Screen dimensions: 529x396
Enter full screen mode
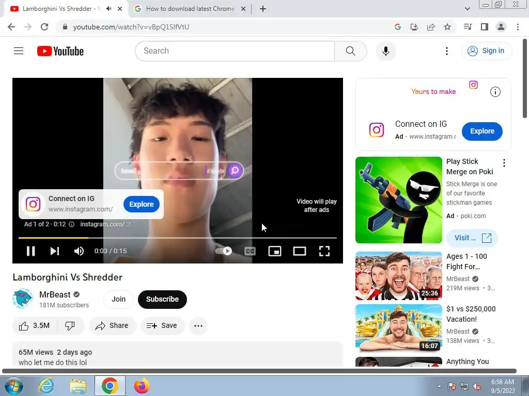(x=324, y=251)
